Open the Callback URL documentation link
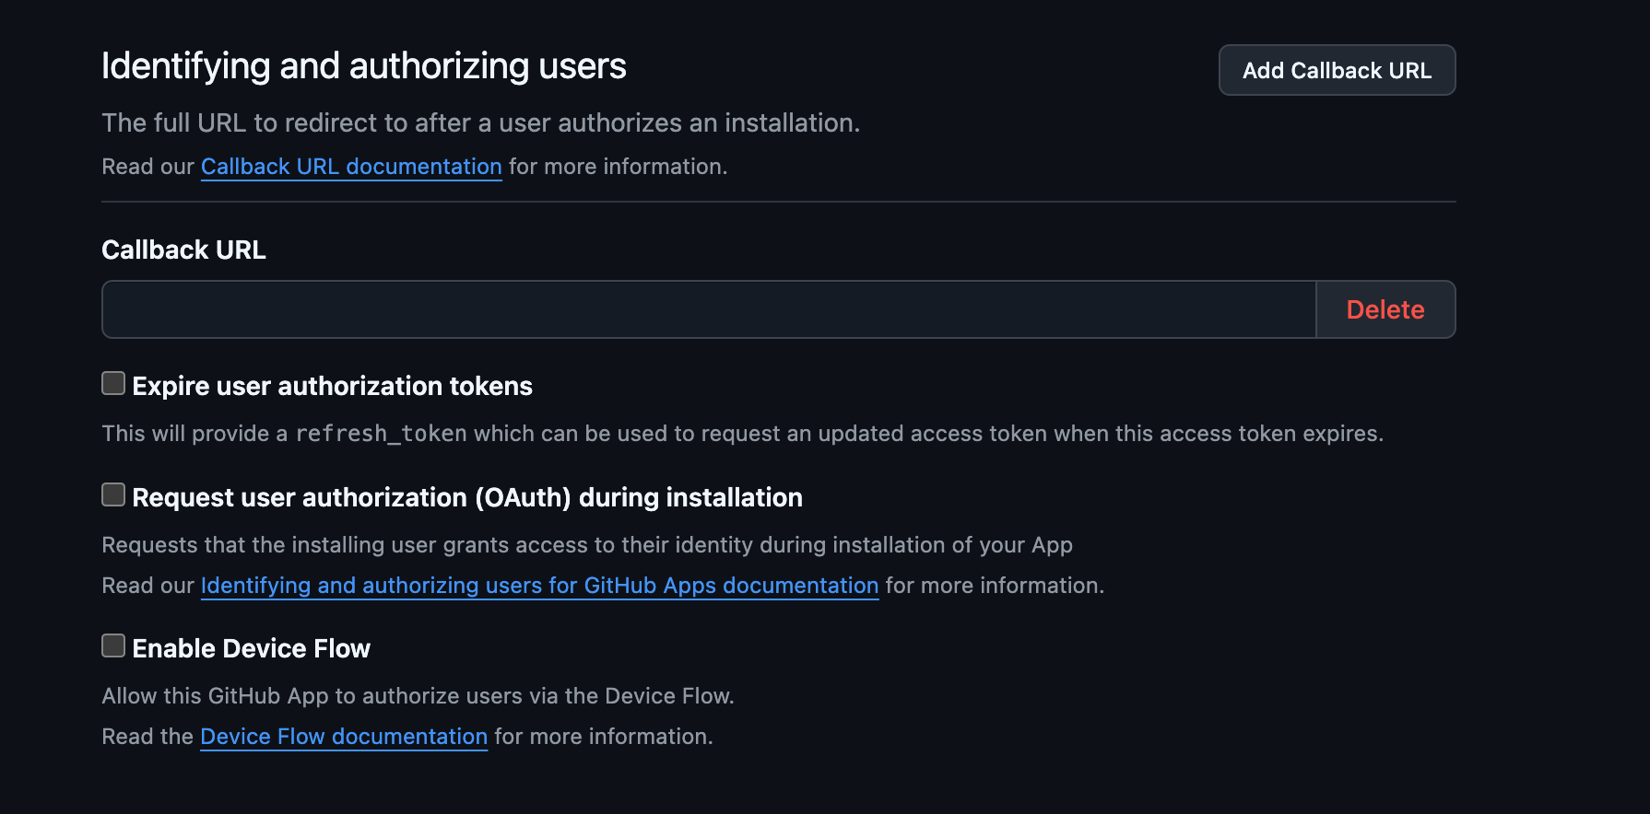The image size is (1650, 814). [351, 167]
